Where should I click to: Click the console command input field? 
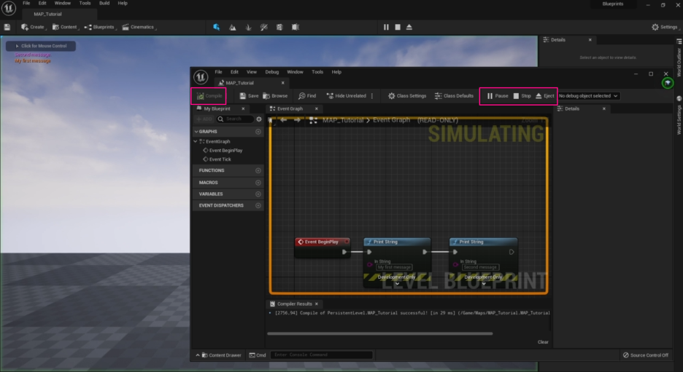(x=322, y=355)
